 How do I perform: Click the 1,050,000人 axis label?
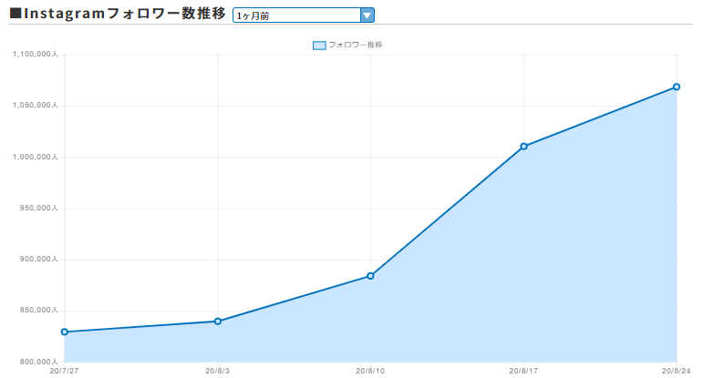point(36,106)
